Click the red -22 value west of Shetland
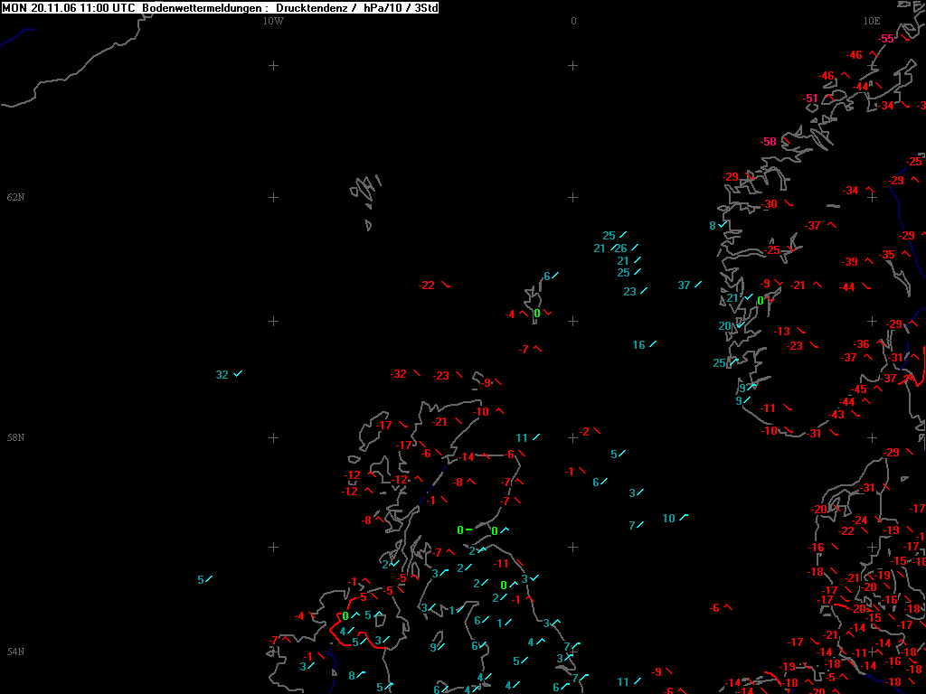Image resolution: width=926 pixels, height=694 pixels. [427, 286]
